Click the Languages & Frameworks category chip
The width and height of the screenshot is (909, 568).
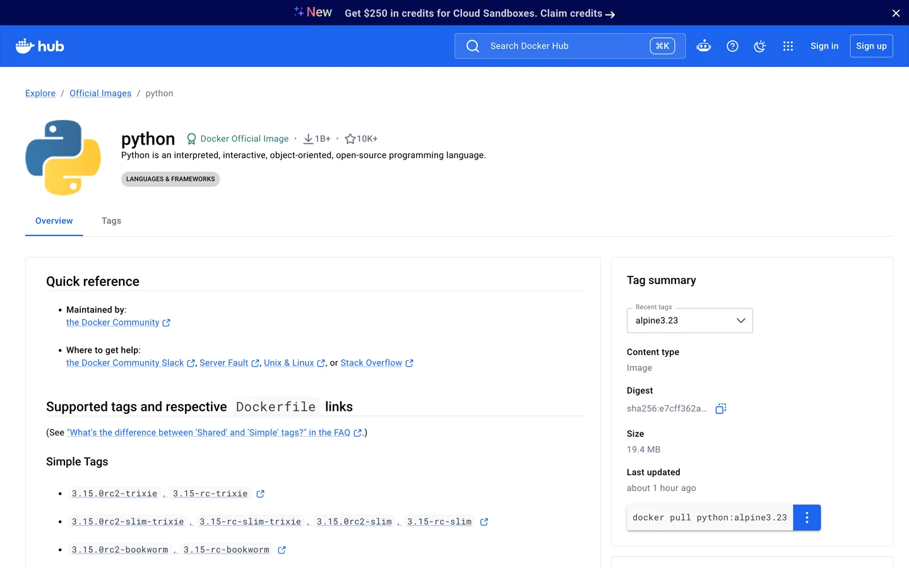tap(170, 179)
